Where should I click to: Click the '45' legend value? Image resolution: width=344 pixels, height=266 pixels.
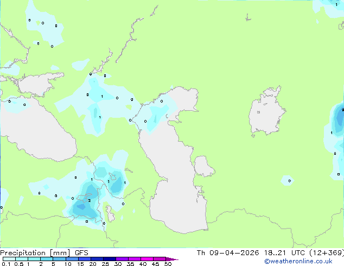[x=155, y=264]
